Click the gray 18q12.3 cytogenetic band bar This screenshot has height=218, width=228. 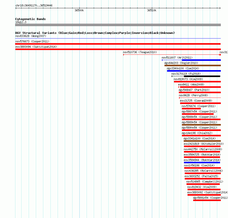pos(118,25)
